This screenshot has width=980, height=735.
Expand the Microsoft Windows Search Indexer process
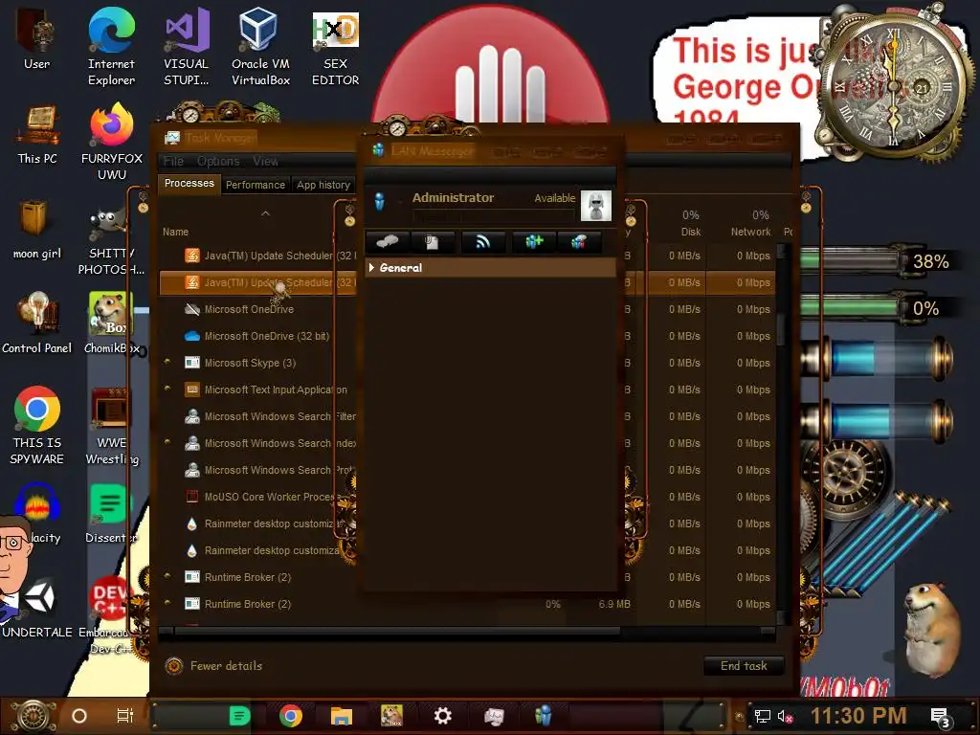167,442
